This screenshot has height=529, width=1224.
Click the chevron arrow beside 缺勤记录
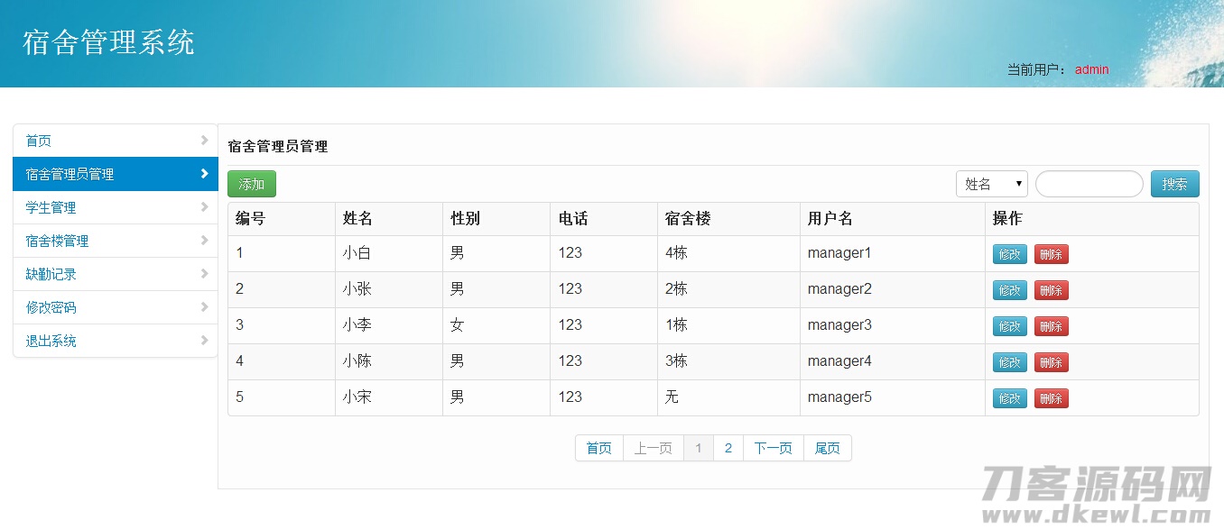pos(205,274)
